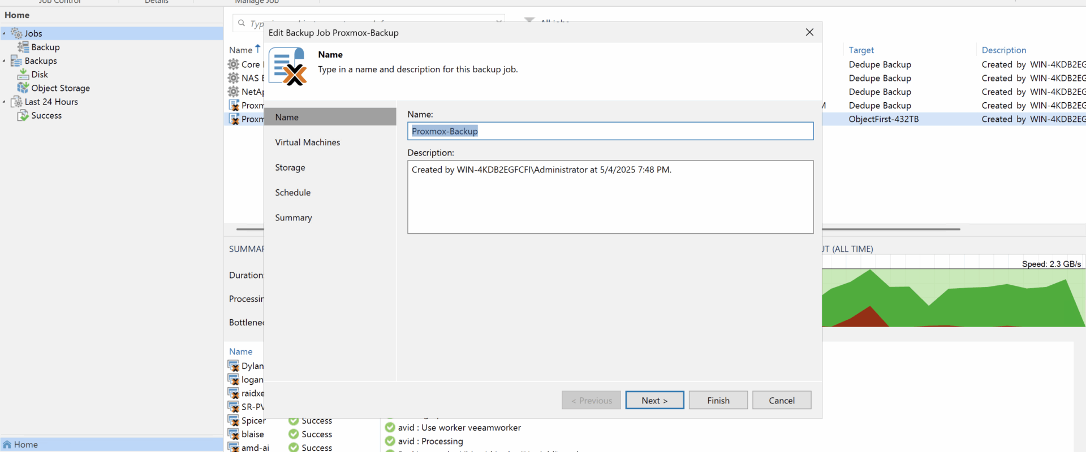
Task: Click the Finish button
Action: point(718,400)
